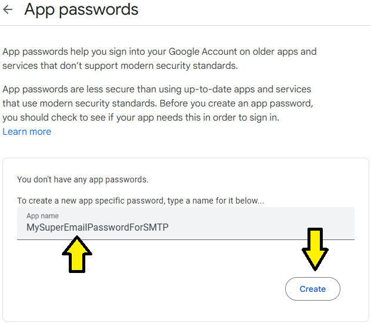371x323 pixels.
Task: Click the "App passwords" page heading
Action: tap(81, 10)
